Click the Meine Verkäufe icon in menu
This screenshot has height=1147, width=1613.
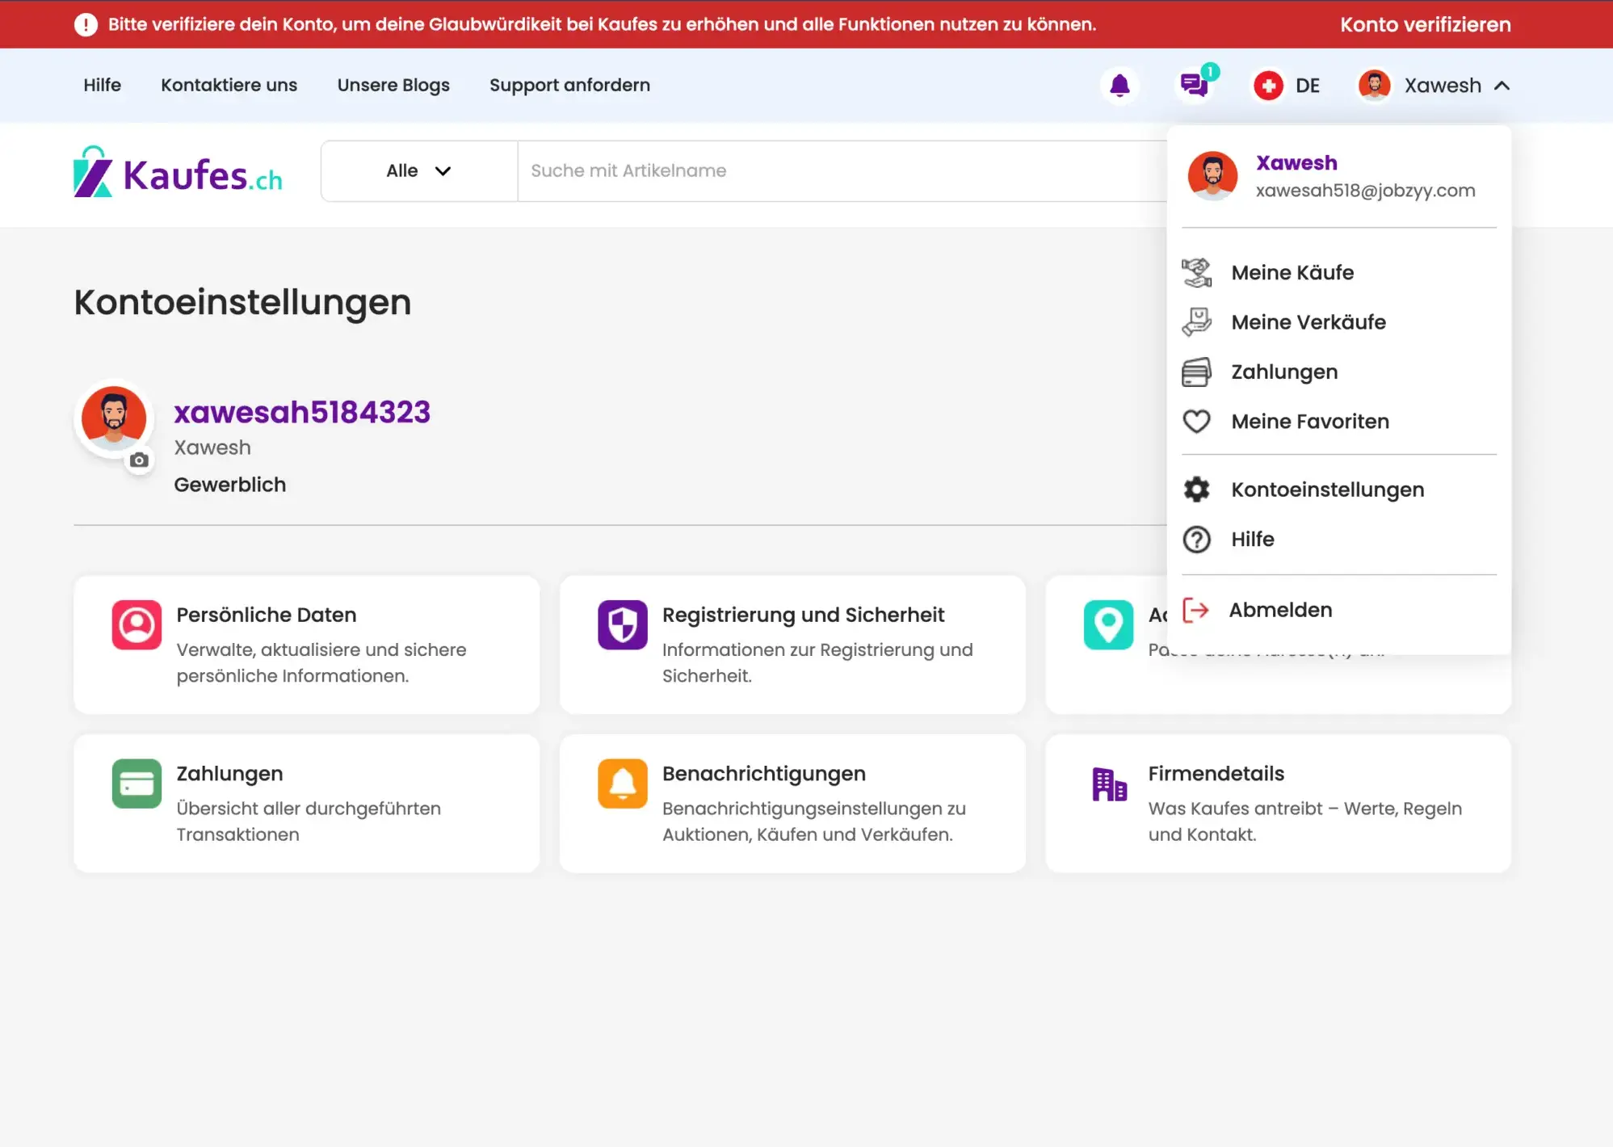click(x=1197, y=322)
